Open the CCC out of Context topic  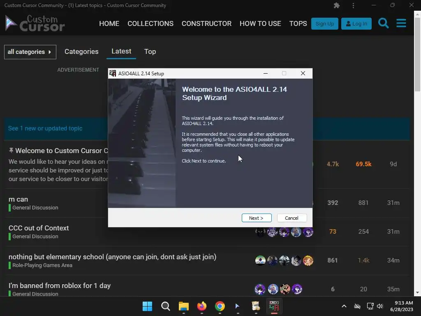coord(39,228)
